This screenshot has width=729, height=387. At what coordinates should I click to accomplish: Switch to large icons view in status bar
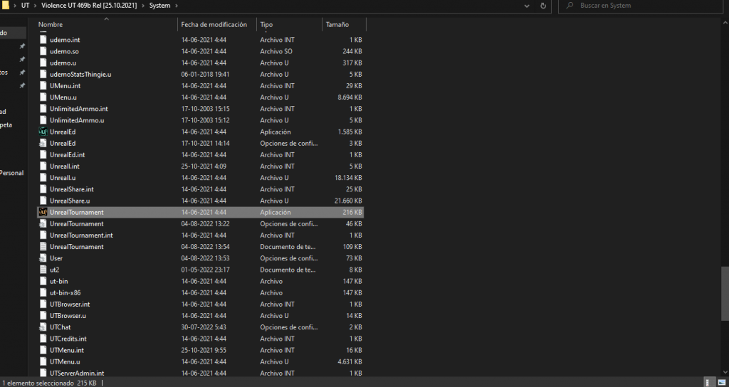coord(721,382)
